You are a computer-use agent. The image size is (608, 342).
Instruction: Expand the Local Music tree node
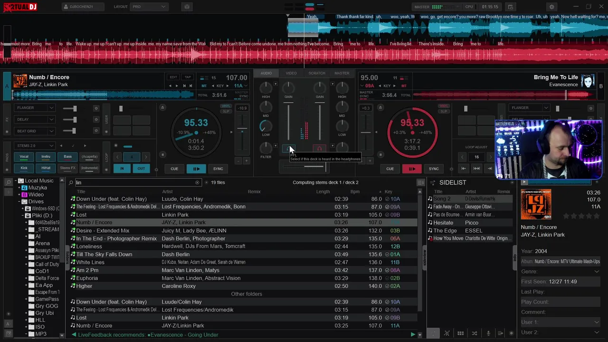pyautogui.click(x=15, y=180)
